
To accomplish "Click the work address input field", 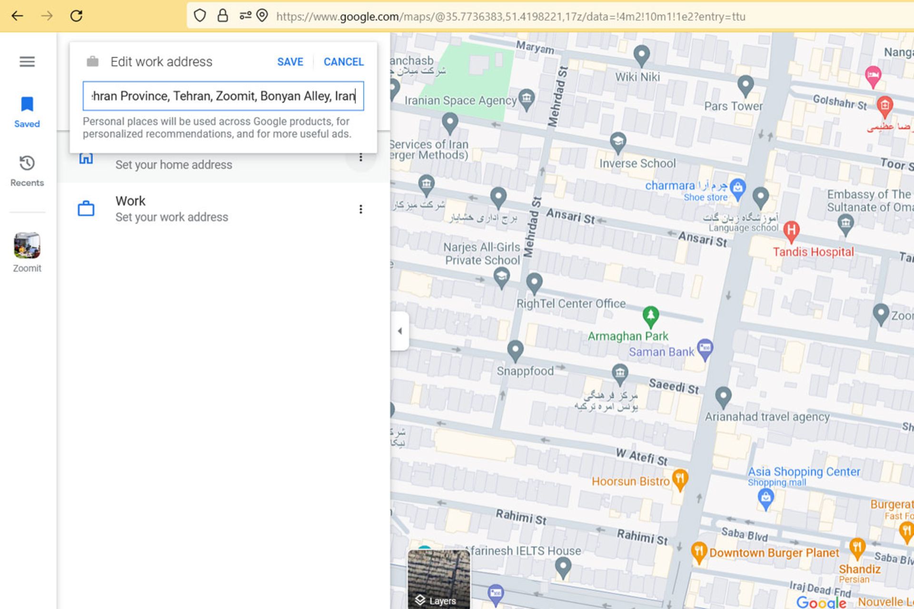I will pyautogui.click(x=223, y=96).
